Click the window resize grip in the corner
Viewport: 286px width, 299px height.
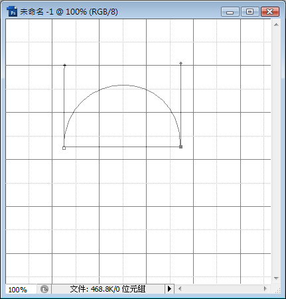coord(277,290)
